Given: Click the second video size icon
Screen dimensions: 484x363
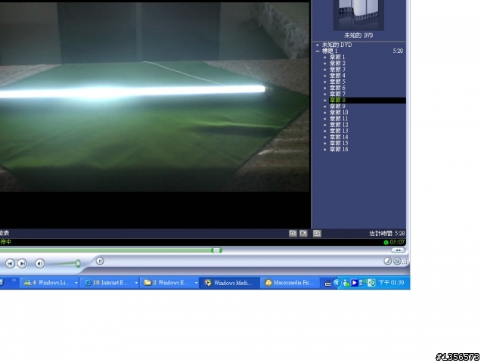Looking at the screenshot, I should [303, 234].
